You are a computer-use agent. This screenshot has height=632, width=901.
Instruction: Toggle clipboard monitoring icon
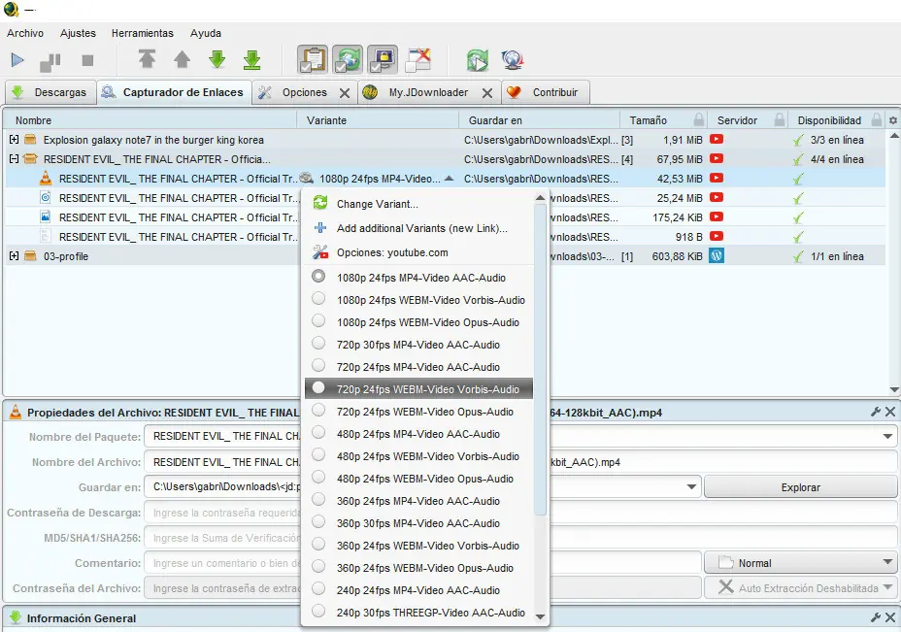point(313,59)
